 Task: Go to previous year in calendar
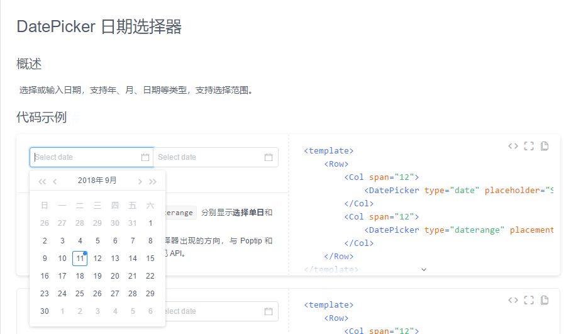point(42,181)
